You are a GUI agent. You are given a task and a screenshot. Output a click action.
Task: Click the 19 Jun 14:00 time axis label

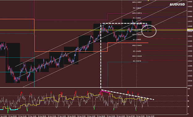click(91, 116)
